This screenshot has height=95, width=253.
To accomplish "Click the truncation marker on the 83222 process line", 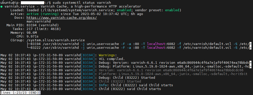I will [250, 47].
